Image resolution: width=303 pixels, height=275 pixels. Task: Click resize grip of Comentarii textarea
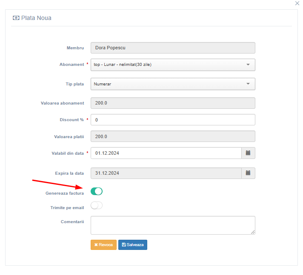pos(253,232)
